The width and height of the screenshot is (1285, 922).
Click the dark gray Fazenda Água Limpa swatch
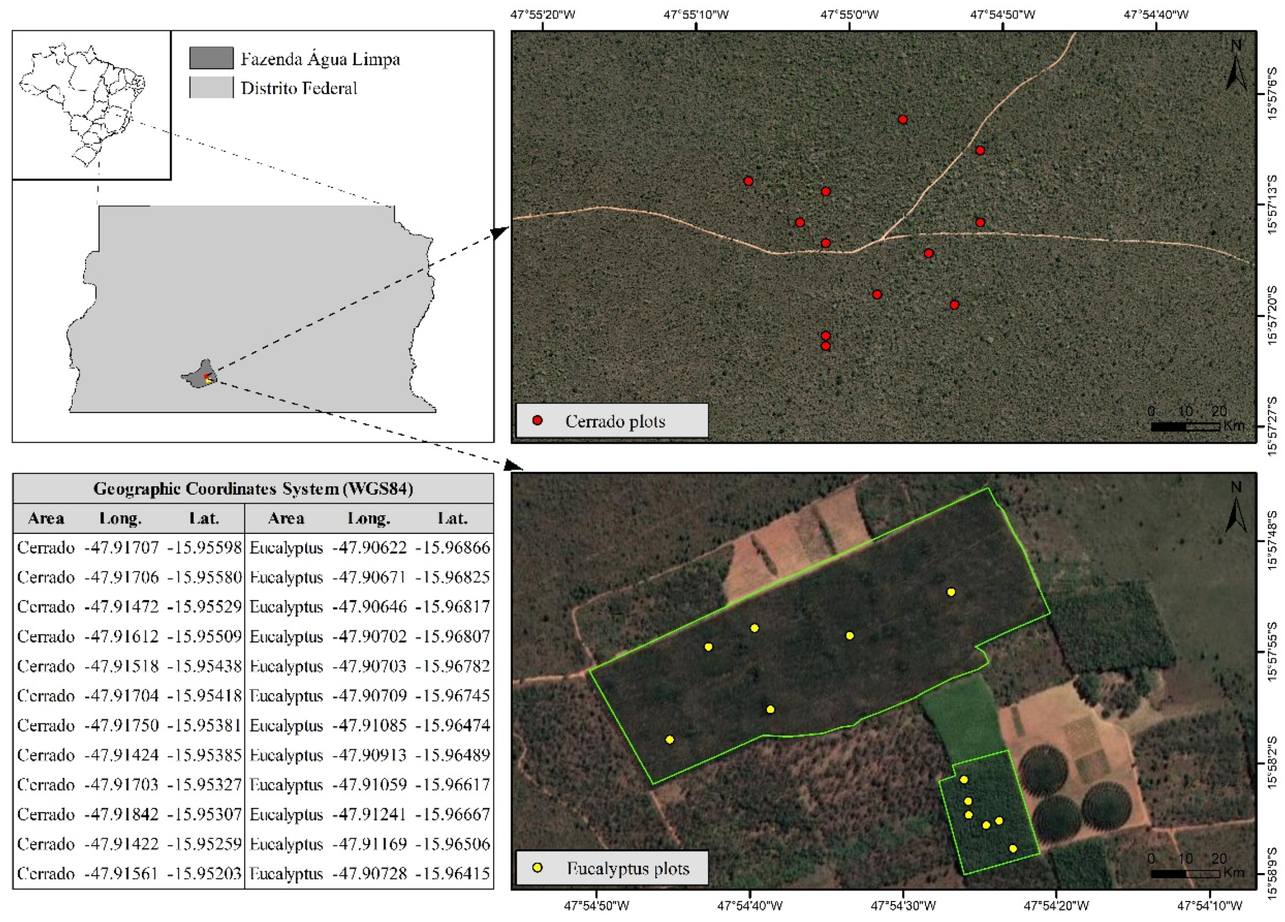click(211, 58)
